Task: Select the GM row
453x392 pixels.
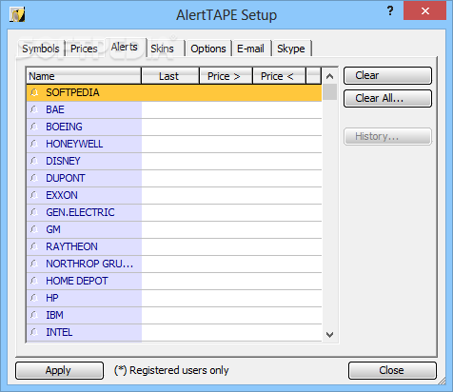Action: [x=174, y=229]
